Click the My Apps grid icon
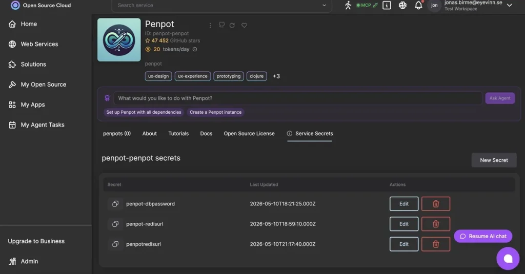This screenshot has width=525, height=274. tap(12, 104)
